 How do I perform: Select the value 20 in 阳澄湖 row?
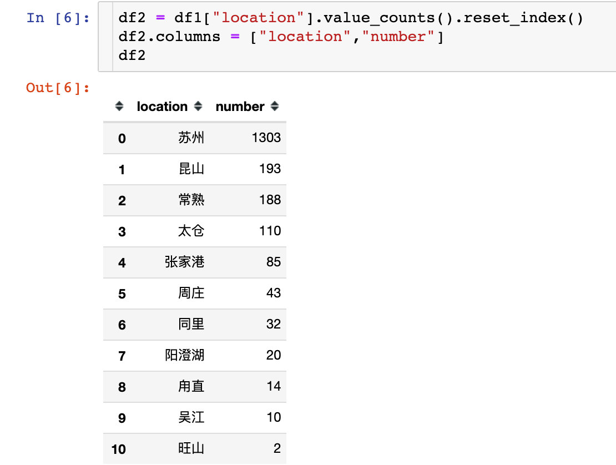click(274, 355)
